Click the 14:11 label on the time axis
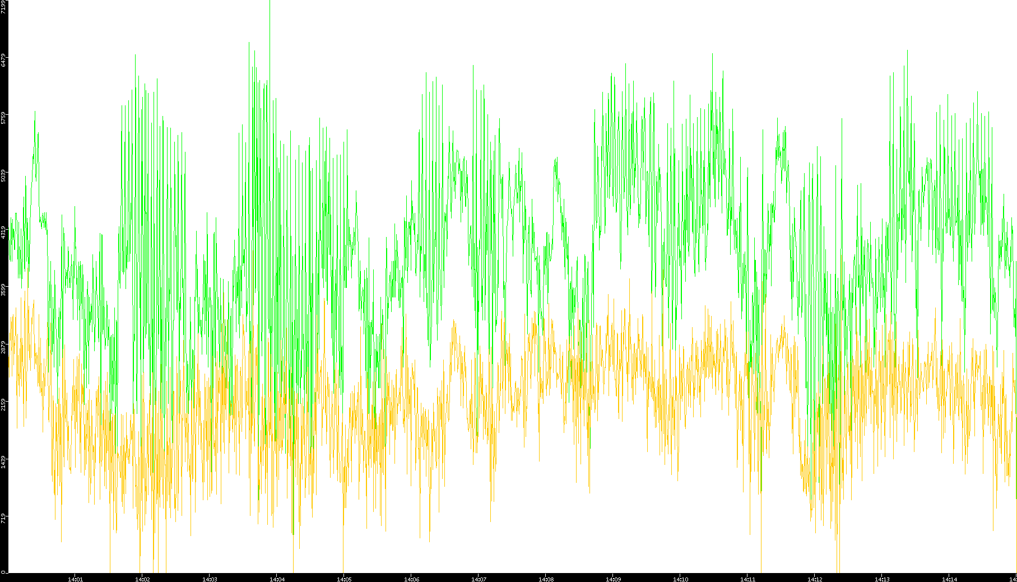The height and width of the screenshot is (582, 1017). click(747, 579)
